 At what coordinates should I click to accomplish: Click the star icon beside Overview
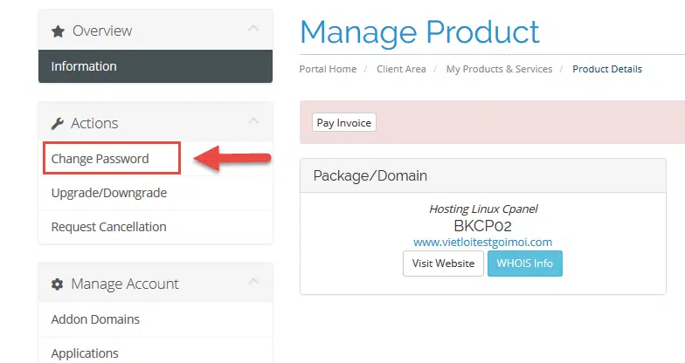pos(58,31)
